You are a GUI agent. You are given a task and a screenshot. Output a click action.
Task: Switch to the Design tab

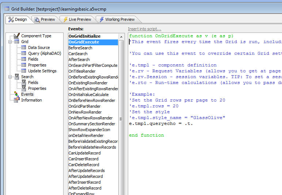coord(18,19)
